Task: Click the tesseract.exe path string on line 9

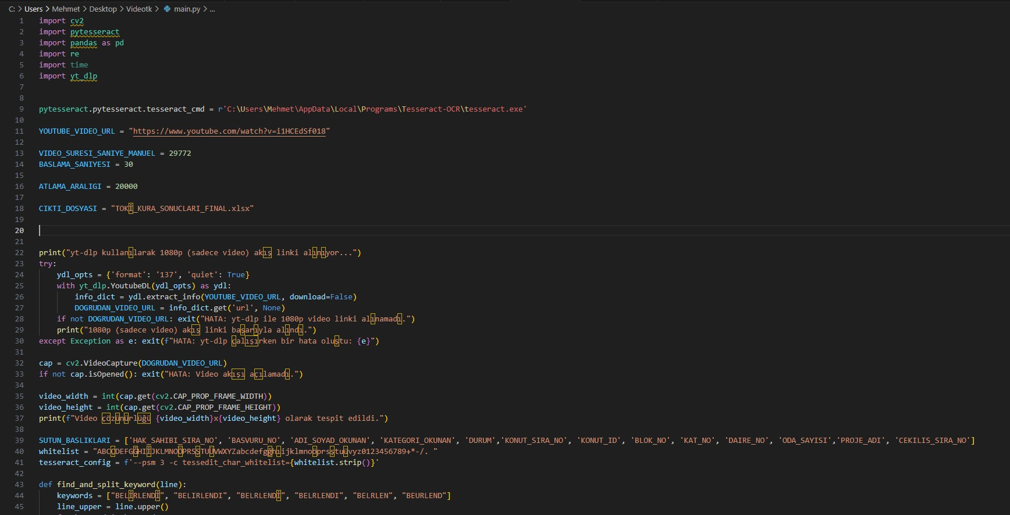Action: click(x=372, y=109)
